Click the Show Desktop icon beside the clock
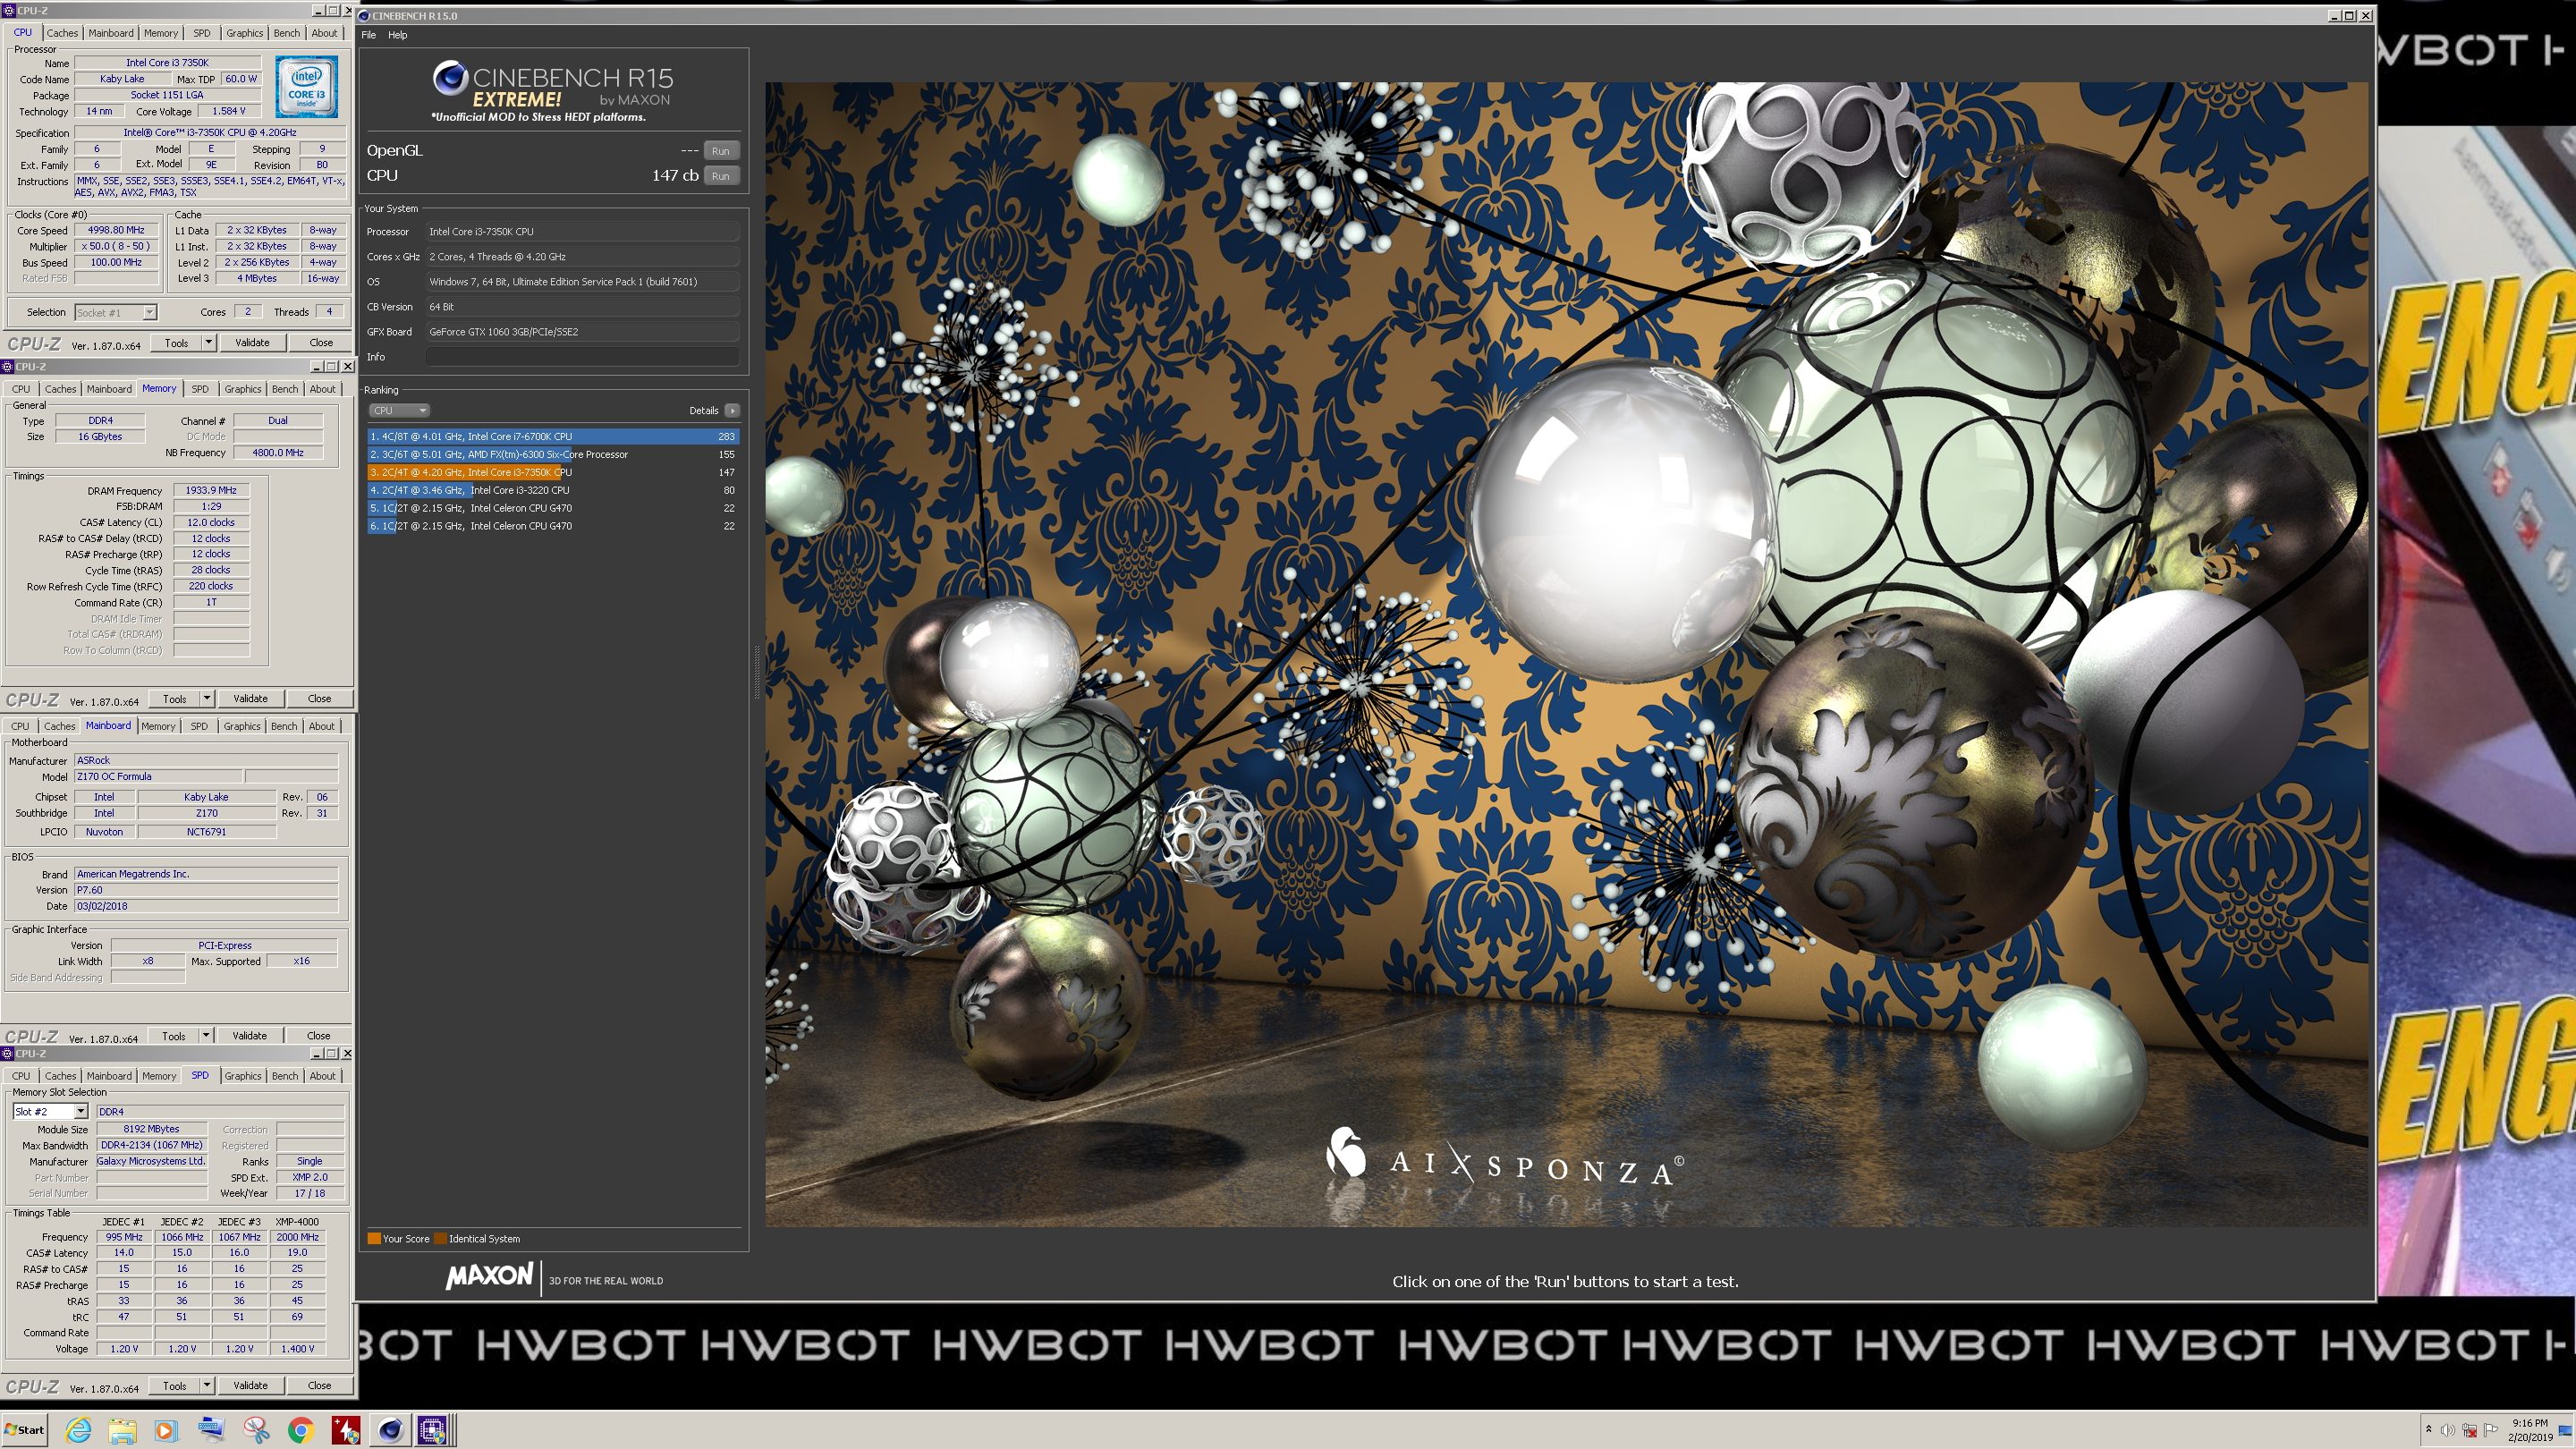Image resolution: width=2576 pixels, height=1449 pixels. 2565,1430
